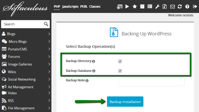
Task: Click the play (demos) icon in top toolbar
Action: point(127,7)
